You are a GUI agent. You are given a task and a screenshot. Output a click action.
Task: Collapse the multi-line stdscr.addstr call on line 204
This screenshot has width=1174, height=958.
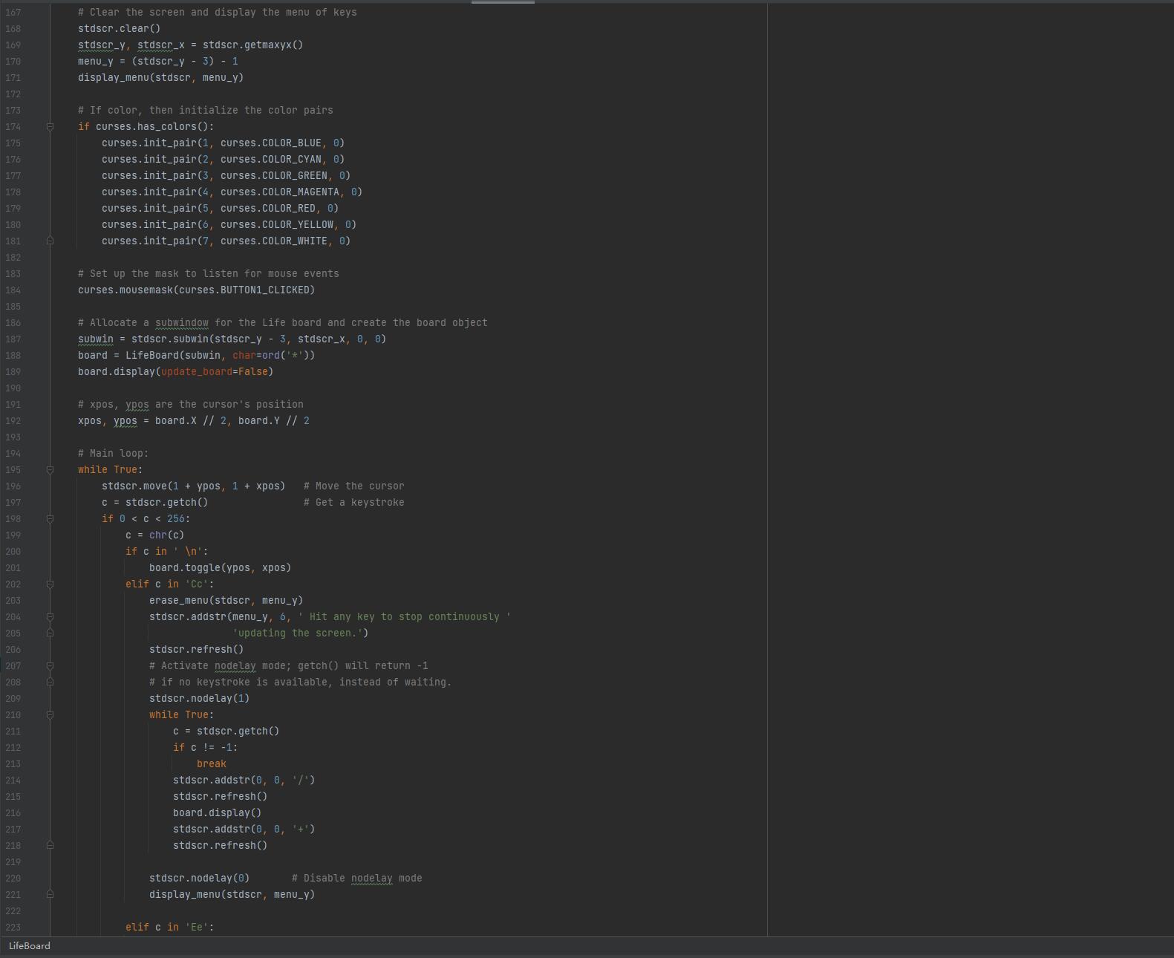pos(50,617)
